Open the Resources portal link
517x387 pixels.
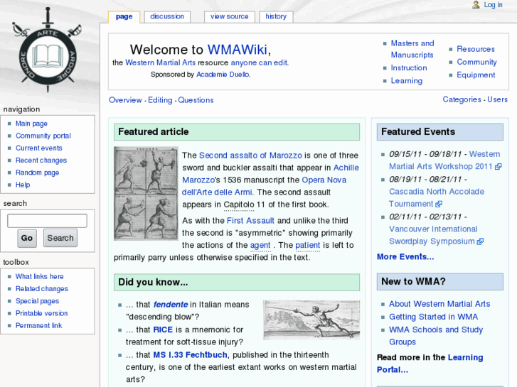[x=476, y=49]
